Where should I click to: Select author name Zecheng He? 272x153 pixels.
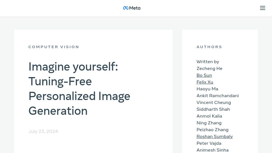209,69
